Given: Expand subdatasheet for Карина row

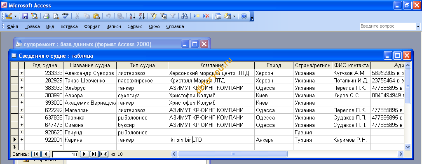Looking at the screenshot, I should 21,140.
